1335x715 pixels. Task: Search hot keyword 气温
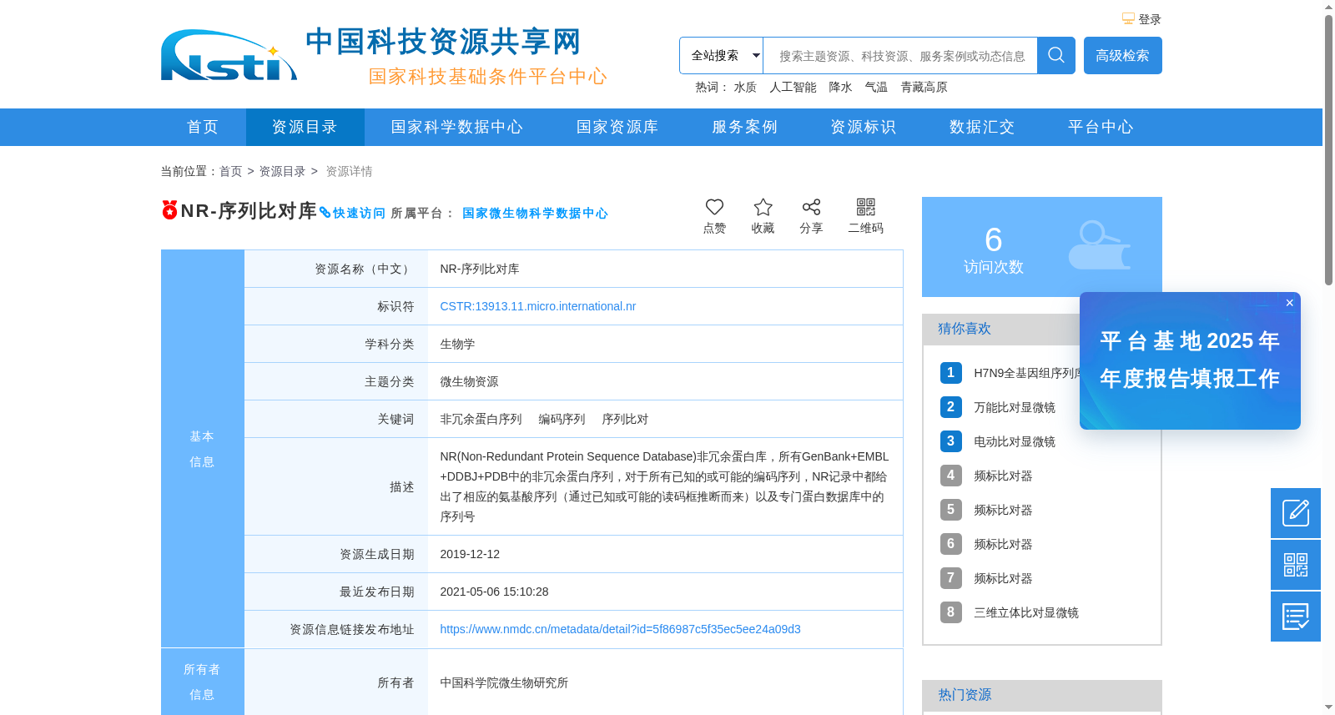pos(876,87)
